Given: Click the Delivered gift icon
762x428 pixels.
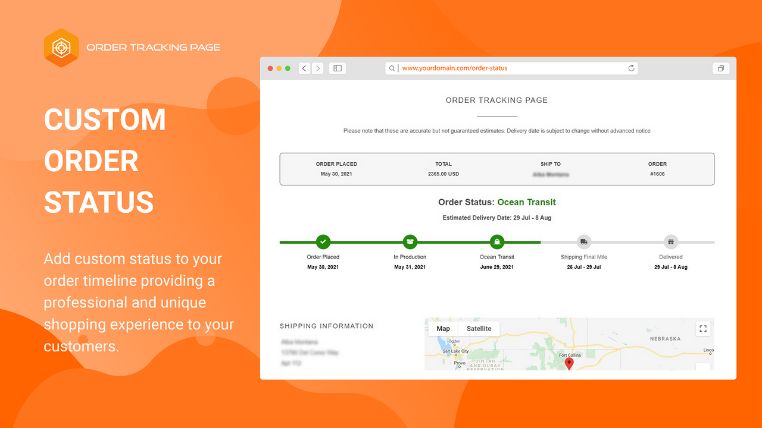Looking at the screenshot, I should [671, 242].
